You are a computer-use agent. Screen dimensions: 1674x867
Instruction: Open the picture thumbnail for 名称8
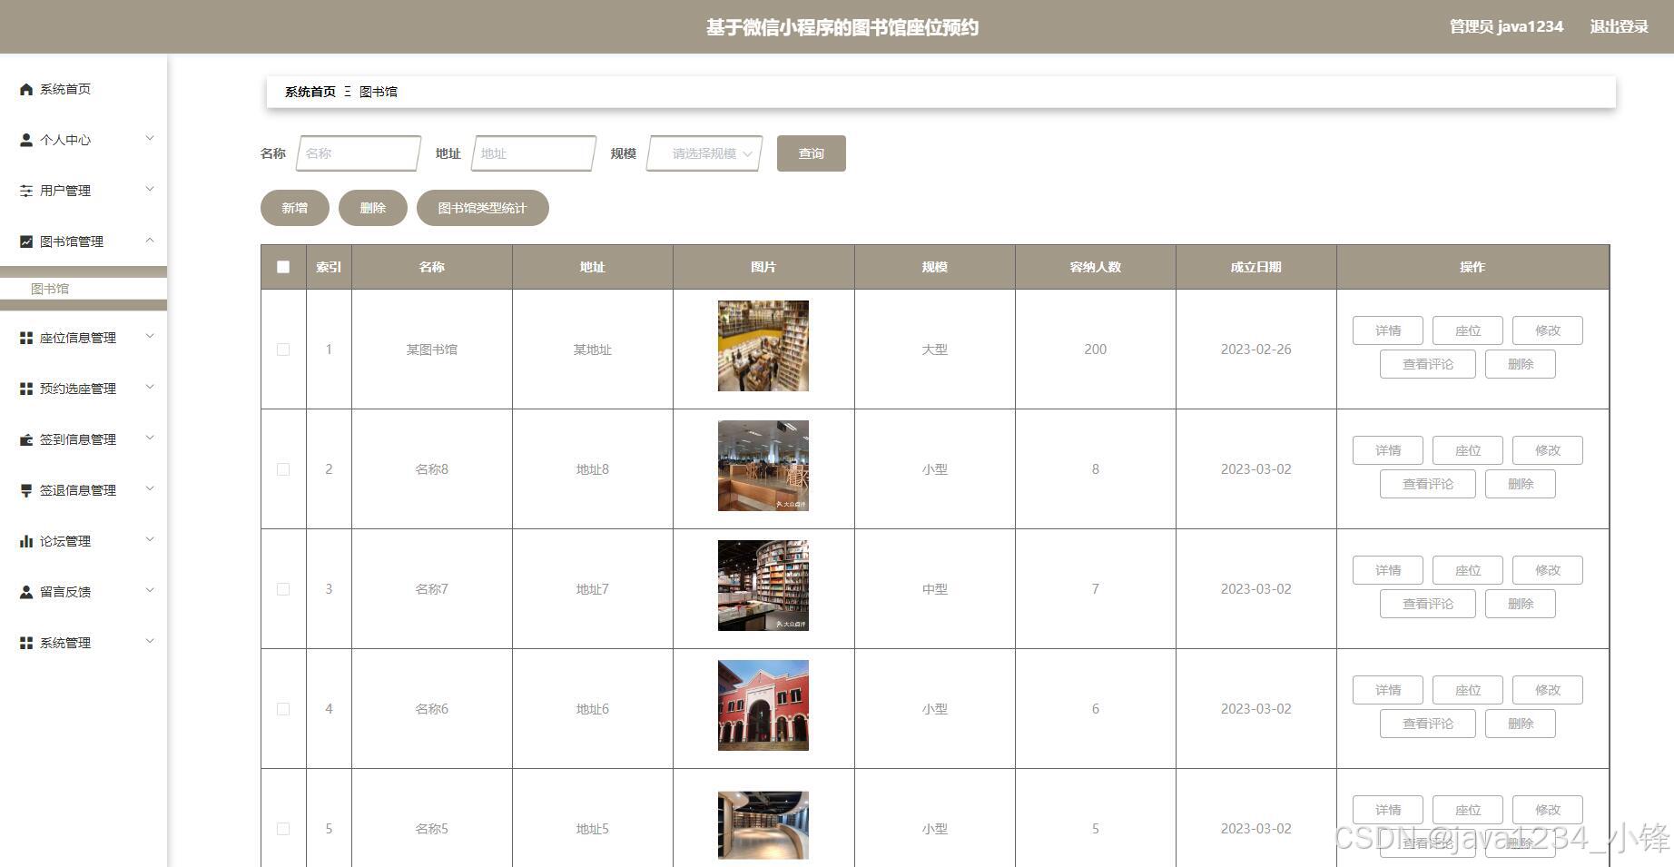[x=763, y=466]
